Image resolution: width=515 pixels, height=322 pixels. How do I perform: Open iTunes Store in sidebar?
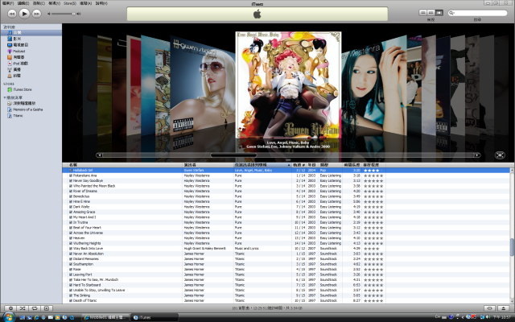click(x=31, y=89)
